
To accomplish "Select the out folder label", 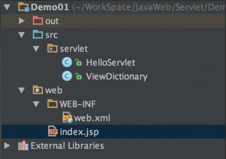I will pyautogui.click(x=52, y=21).
